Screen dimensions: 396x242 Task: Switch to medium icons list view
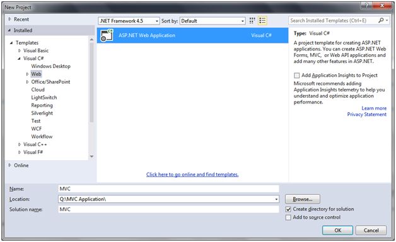pos(262,21)
